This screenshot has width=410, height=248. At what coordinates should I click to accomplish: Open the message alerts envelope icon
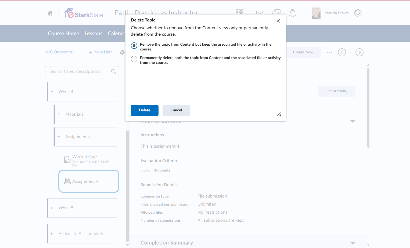[260, 13]
